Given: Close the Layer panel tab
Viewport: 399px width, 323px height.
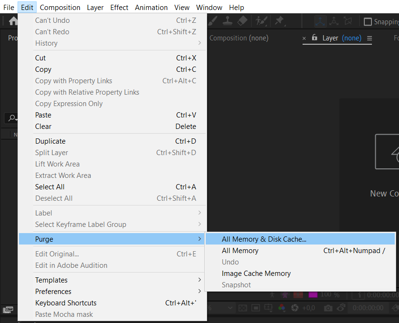Looking at the screenshot, I should (x=304, y=39).
